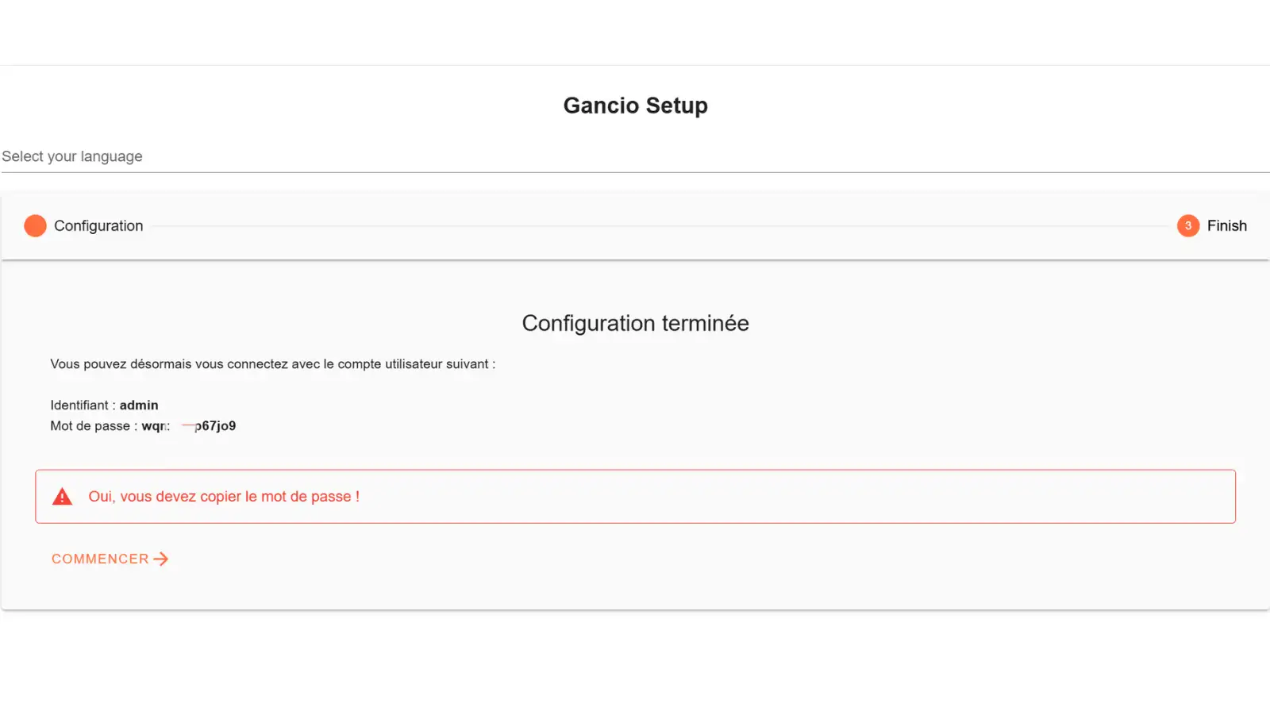Click the "Oui, vous devez copier" warning text
Image resolution: width=1270 pixels, height=711 pixels.
tap(224, 497)
